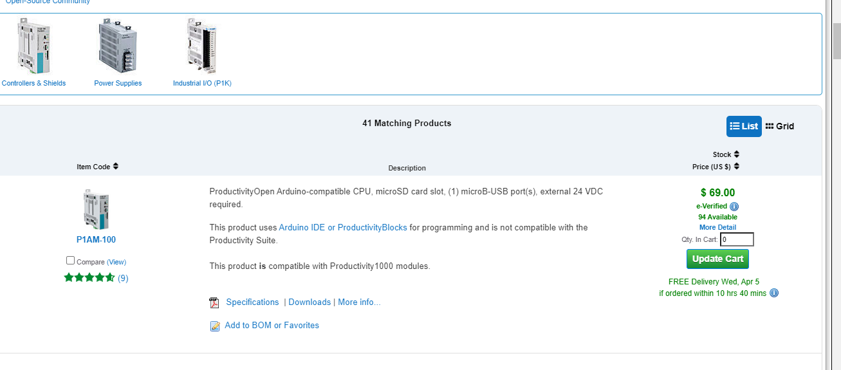The width and height of the screenshot is (841, 370).
Task: Open Industrial I/O (P1K) category image
Action: pos(201,46)
